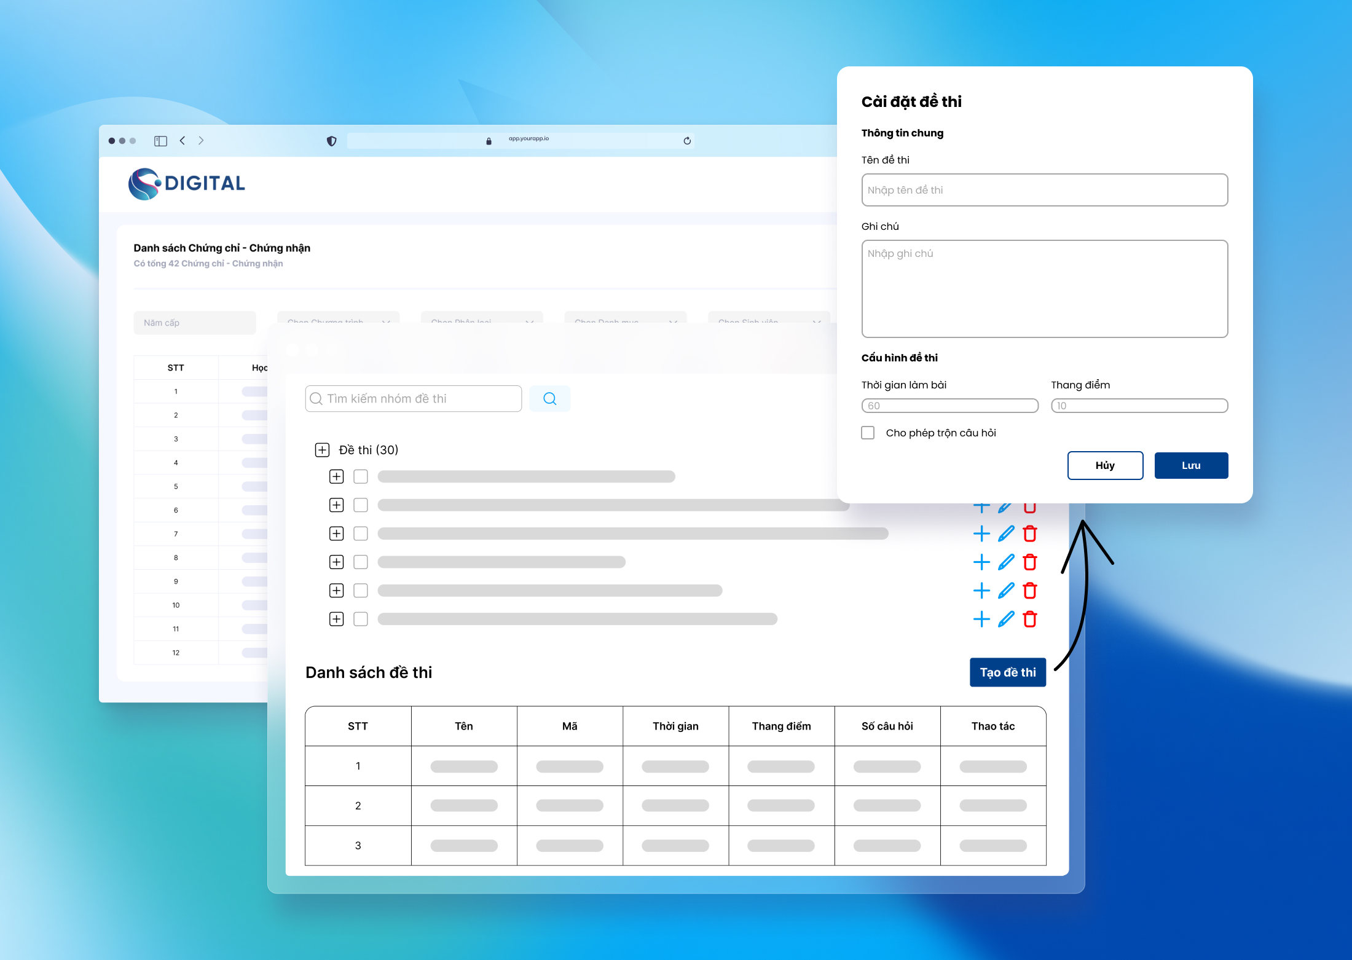Image resolution: width=1352 pixels, height=960 pixels.
Task: Tick the checkbox on the fourth tree row
Action: pos(361,562)
